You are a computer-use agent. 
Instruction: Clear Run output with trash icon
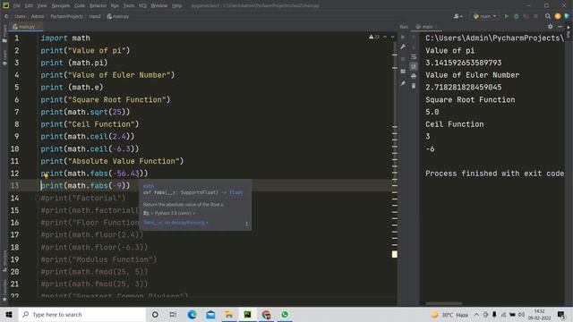point(414,86)
